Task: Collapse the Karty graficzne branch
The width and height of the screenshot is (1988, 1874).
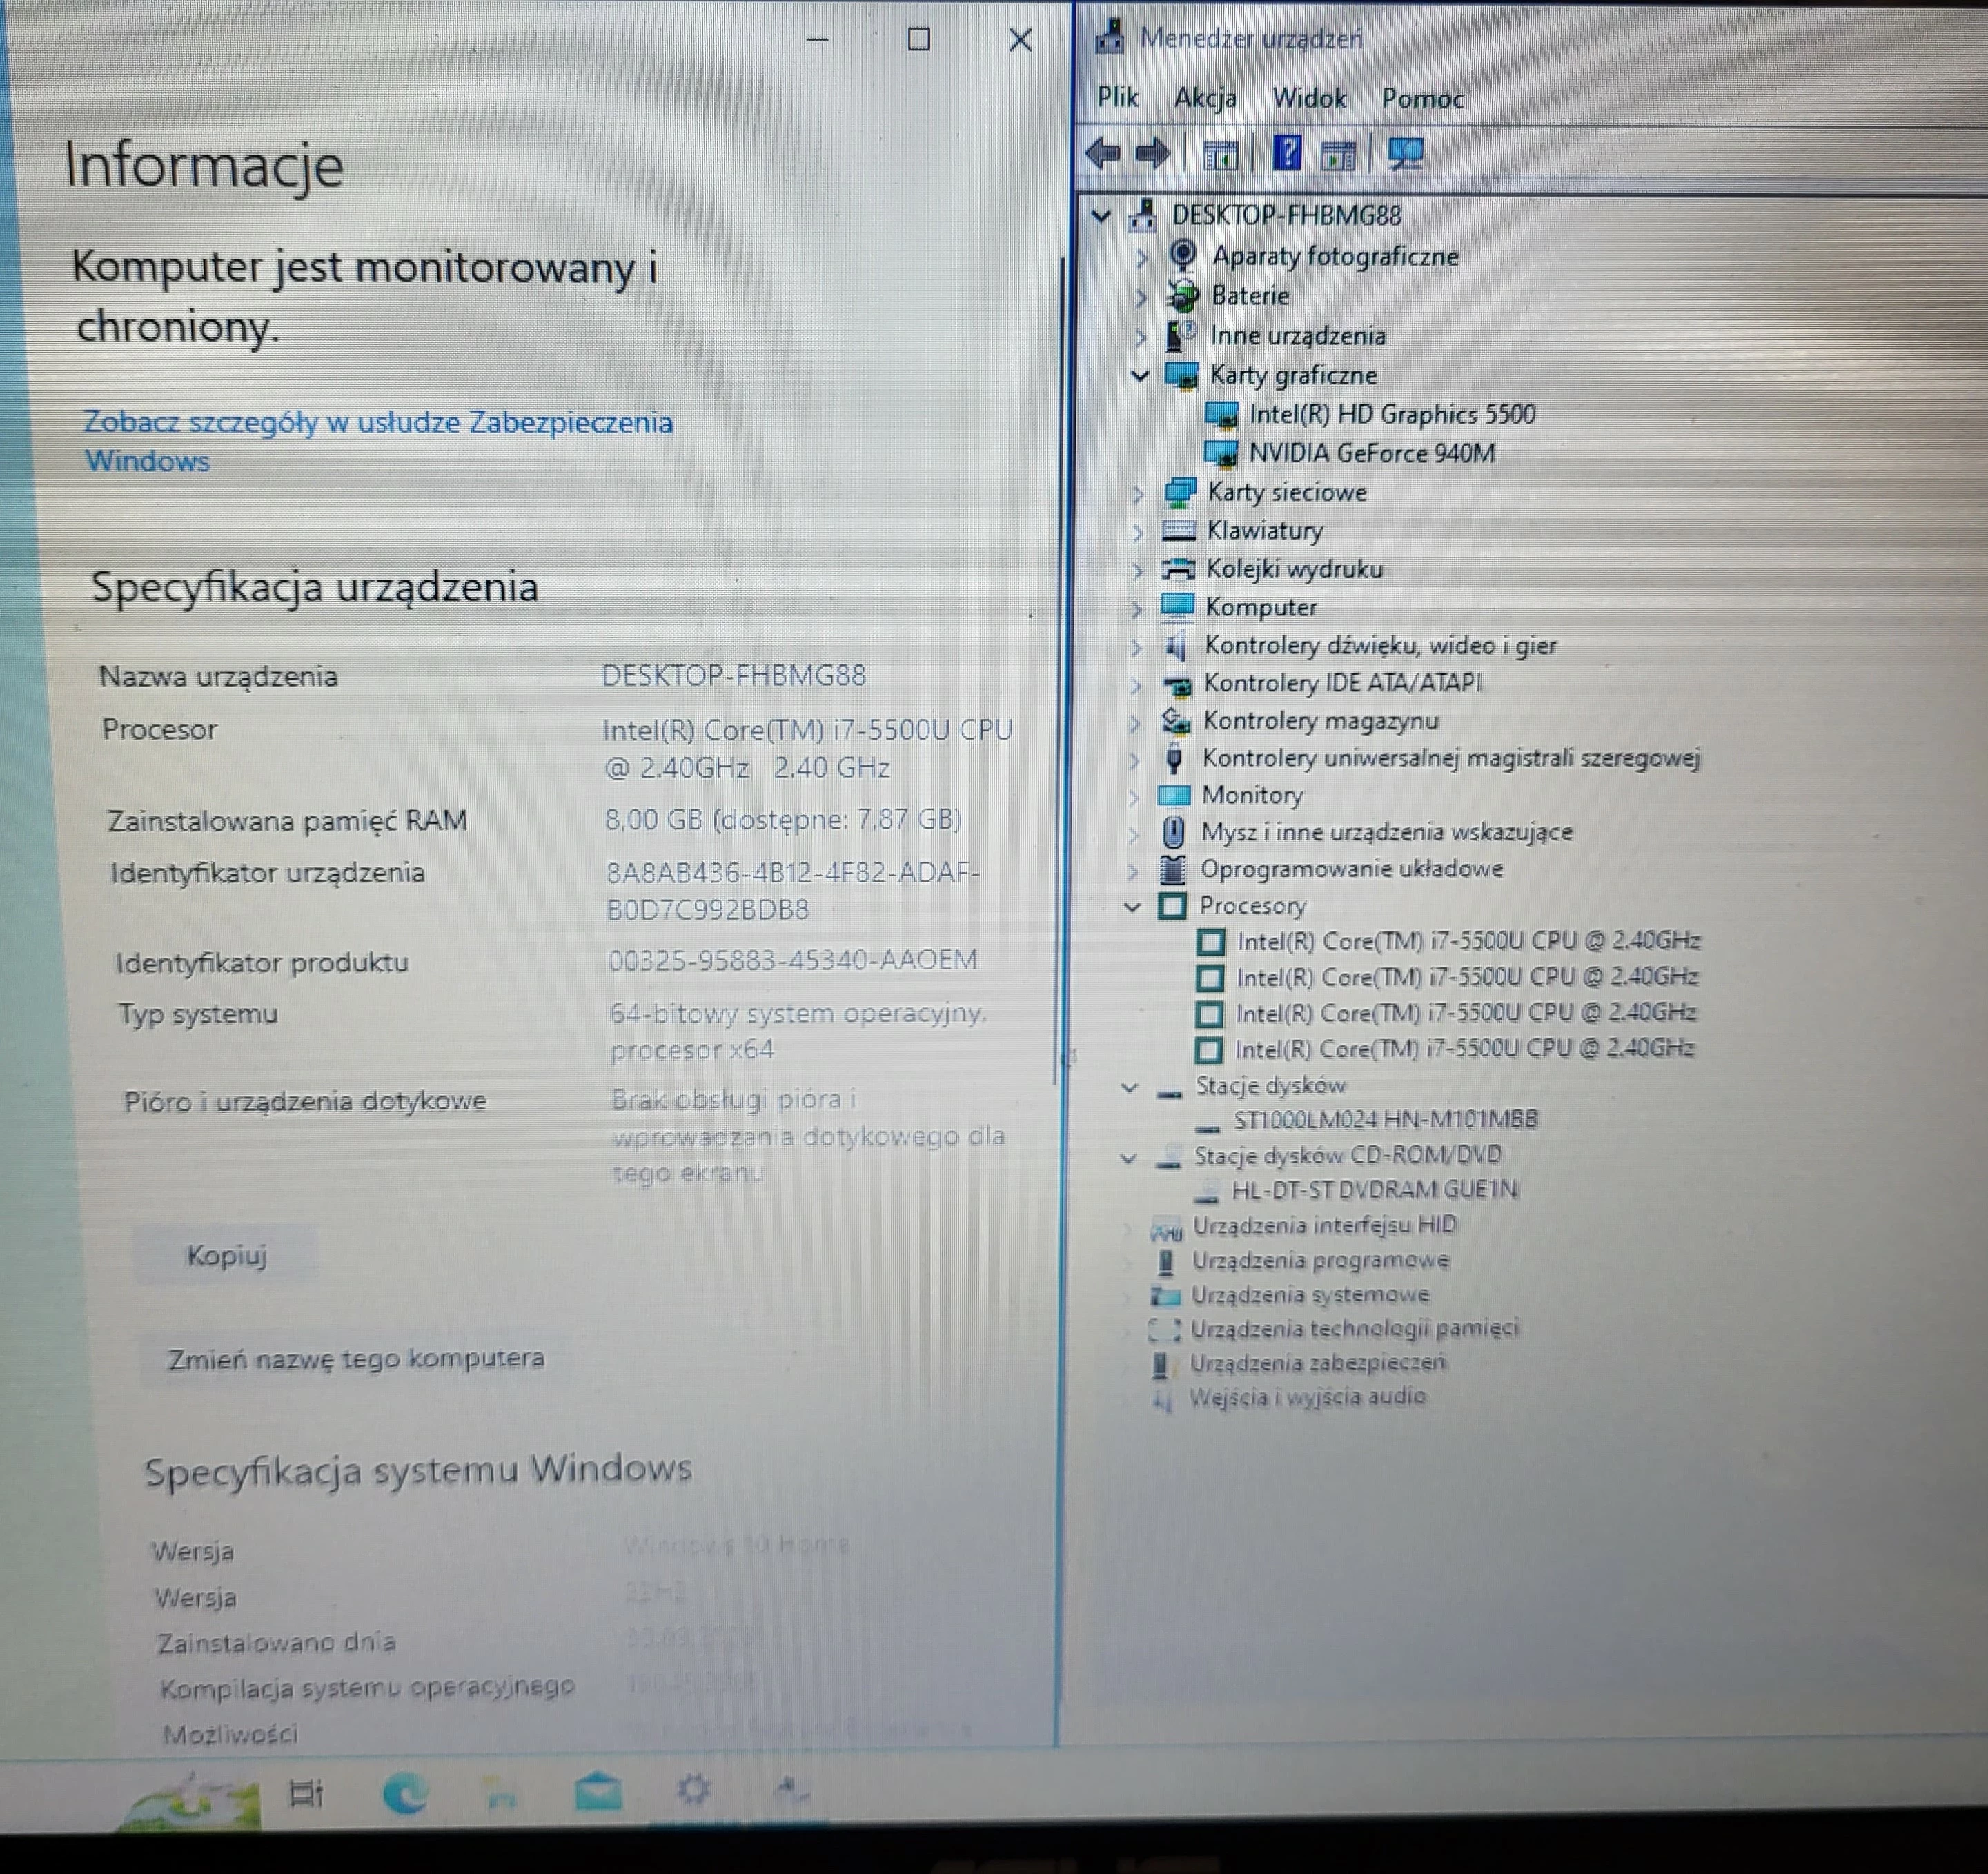Action: (x=1139, y=376)
